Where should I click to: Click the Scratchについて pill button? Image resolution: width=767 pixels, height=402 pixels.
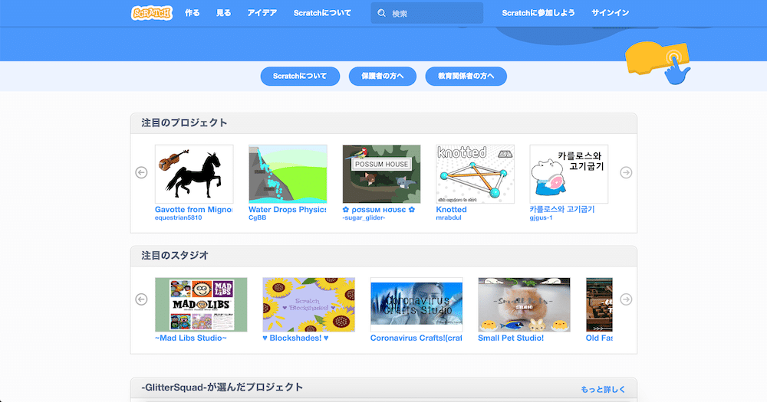300,77
